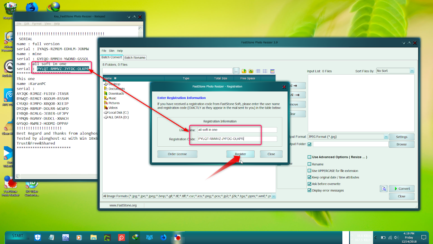Go up one folder level icon
This screenshot has height=244, width=433.
(x=244, y=71)
